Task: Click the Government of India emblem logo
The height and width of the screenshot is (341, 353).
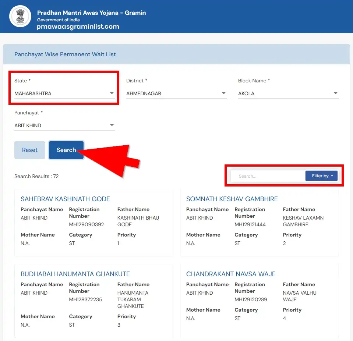Action: [20, 16]
